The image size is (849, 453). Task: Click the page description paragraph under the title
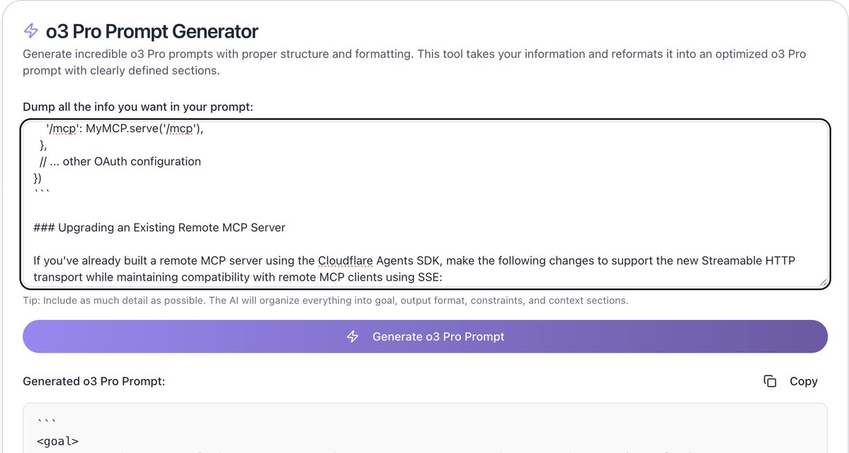[414, 62]
